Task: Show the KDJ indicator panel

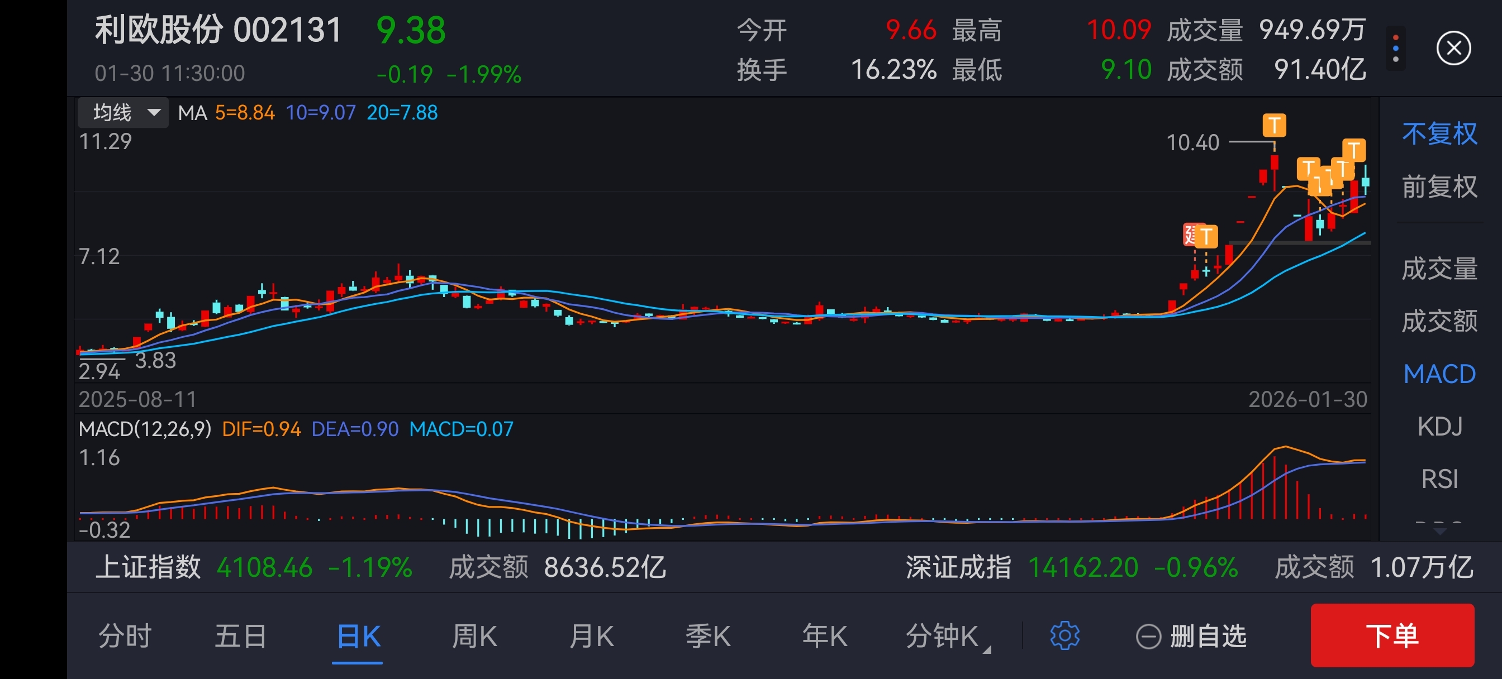Action: [1439, 427]
